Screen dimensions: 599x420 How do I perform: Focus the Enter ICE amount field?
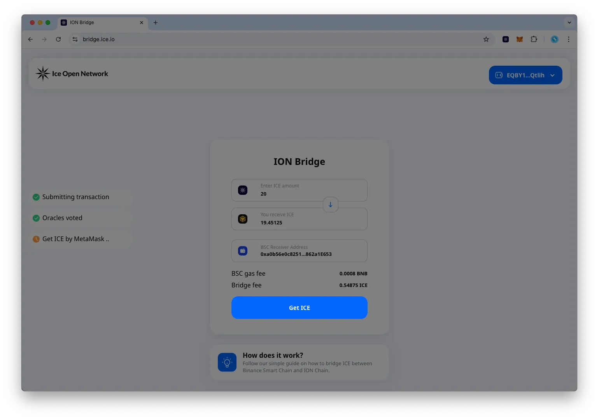point(299,190)
